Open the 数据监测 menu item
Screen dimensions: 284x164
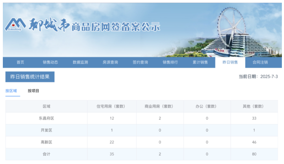(x=80, y=63)
